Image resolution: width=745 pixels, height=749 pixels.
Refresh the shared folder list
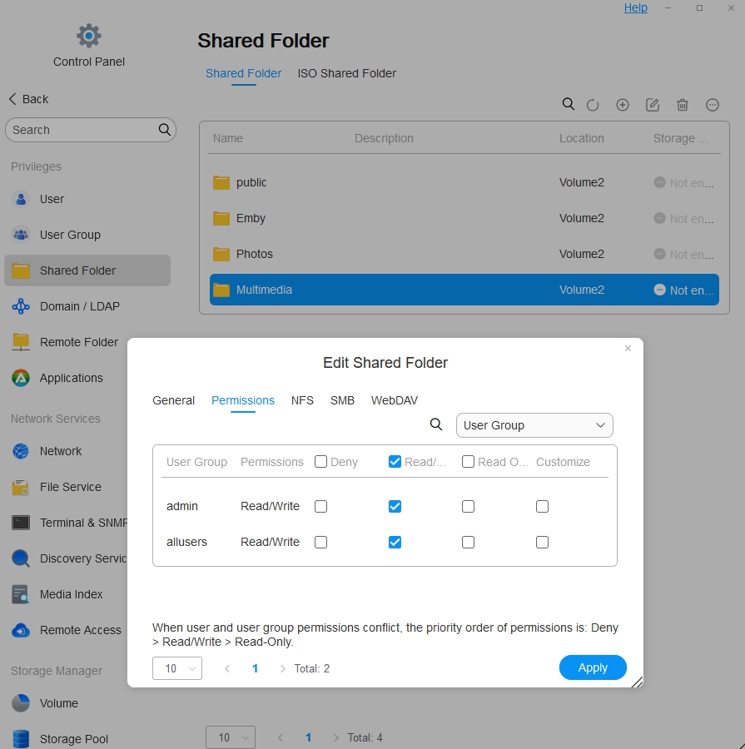(593, 105)
